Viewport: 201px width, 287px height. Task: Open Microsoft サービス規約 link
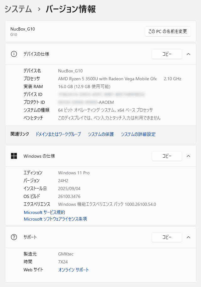(45, 212)
